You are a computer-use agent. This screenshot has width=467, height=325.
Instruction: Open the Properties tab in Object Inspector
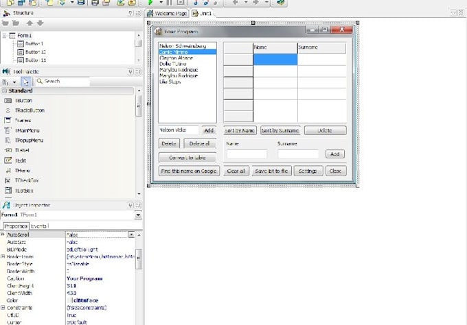click(x=16, y=226)
